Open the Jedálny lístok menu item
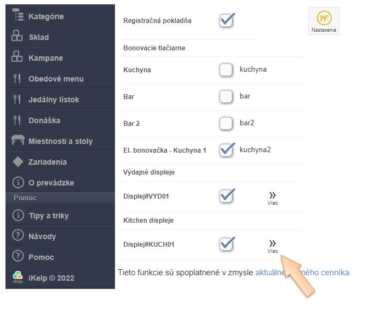Screen dimensions: 368x313 click(54, 100)
